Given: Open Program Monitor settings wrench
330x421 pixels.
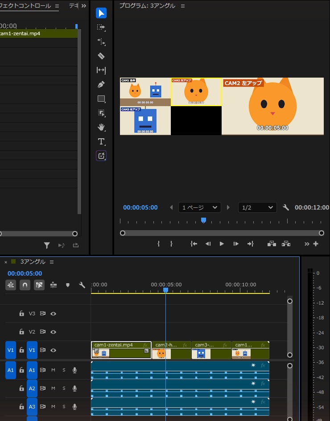Looking at the screenshot, I should pyautogui.click(x=286, y=207).
